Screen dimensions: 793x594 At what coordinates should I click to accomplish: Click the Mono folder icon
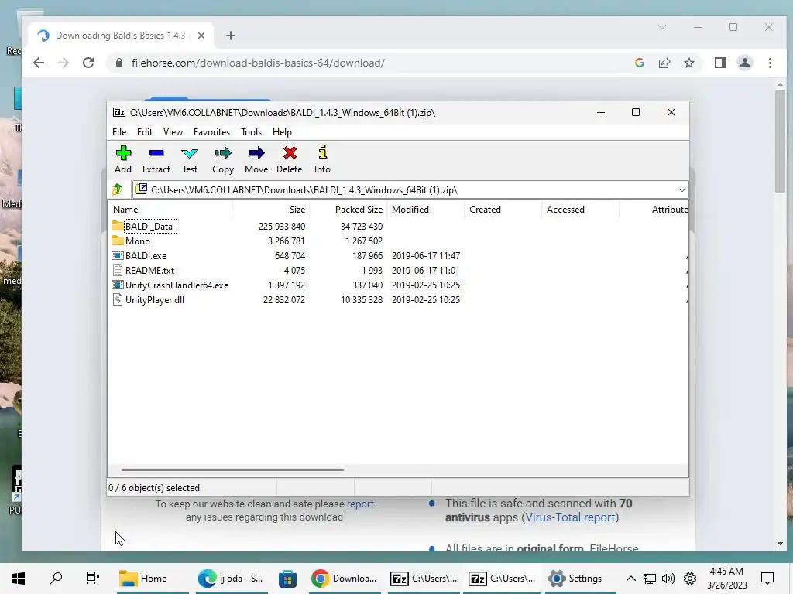click(118, 241)
